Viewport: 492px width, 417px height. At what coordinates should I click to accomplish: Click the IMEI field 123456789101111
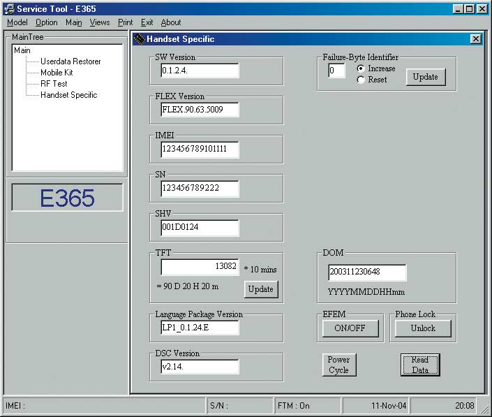(200, 149)
